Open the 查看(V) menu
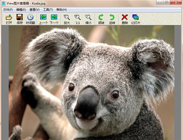183x140 pixels. [x=34, y=10]
